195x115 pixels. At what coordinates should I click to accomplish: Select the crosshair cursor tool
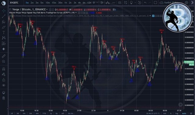coord(4,11)
